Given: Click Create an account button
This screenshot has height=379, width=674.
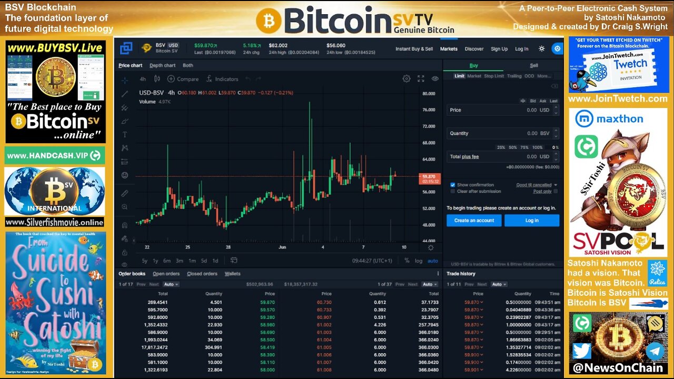Looking at the screenshot, I should tap(474, 221).
